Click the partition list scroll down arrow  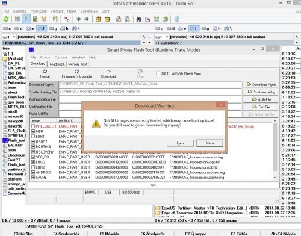point(275,178)
